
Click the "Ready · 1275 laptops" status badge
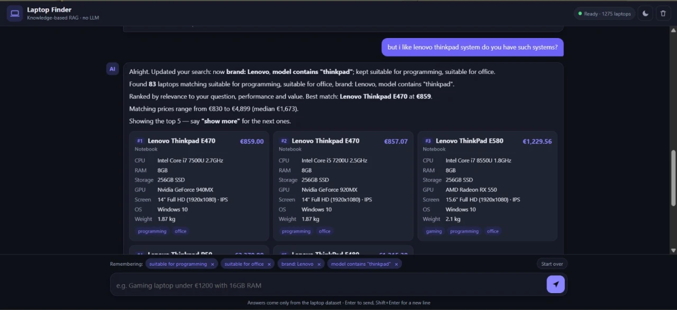coord(605,14)
